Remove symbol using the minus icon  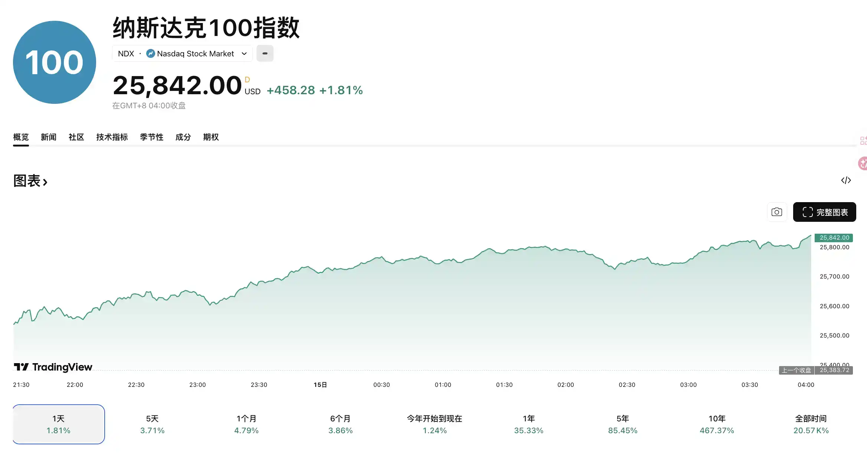coord(265,53)
